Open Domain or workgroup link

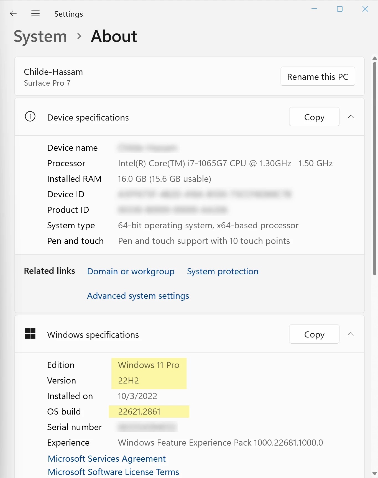point(131,271)
